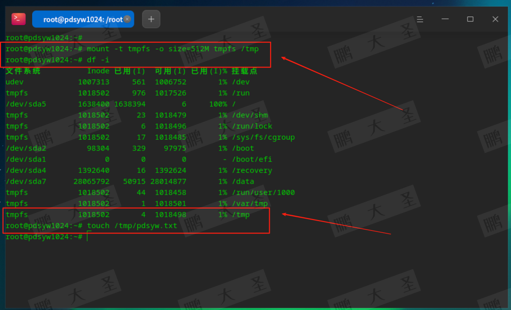Image resolution: width=511 pixels, height=310 pixels.
Task: Select the root@pdsyw1024: /root tab
Action: 83,19
